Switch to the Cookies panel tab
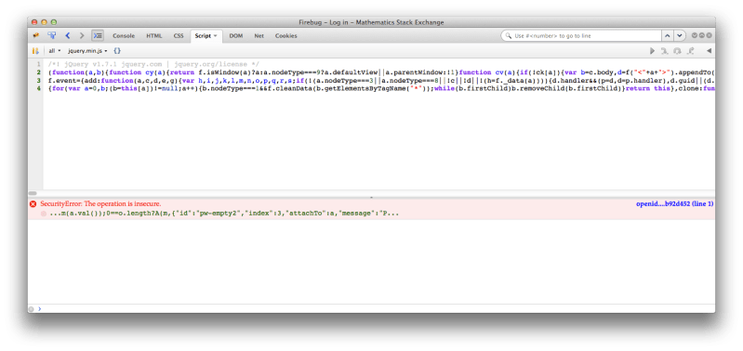This screenshot has width=743, height=351. (x=286, y=36)
